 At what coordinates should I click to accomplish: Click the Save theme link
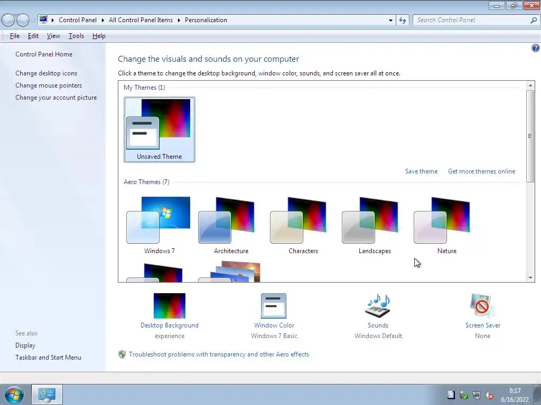point(421,171)
